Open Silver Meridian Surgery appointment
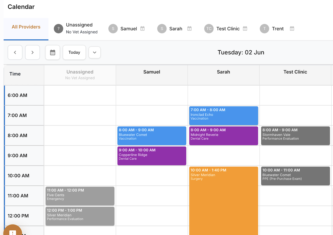 point(224,201)
